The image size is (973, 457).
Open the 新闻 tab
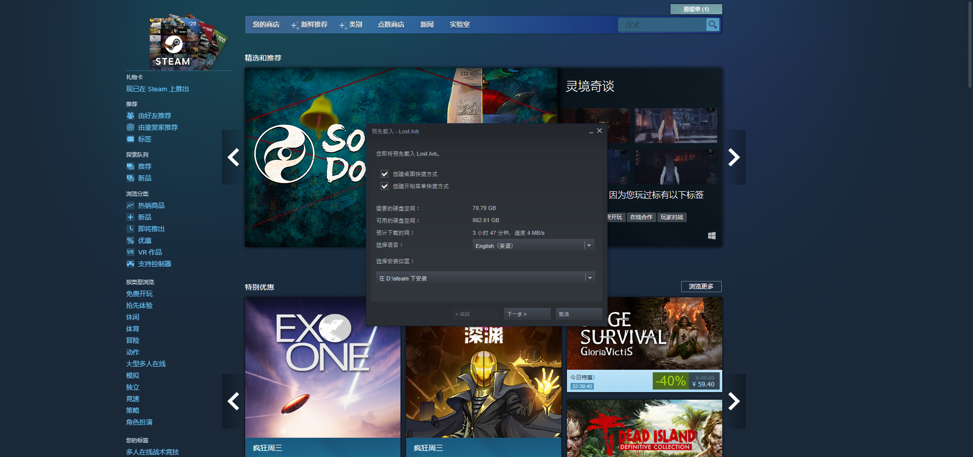(x=427, y=24)
